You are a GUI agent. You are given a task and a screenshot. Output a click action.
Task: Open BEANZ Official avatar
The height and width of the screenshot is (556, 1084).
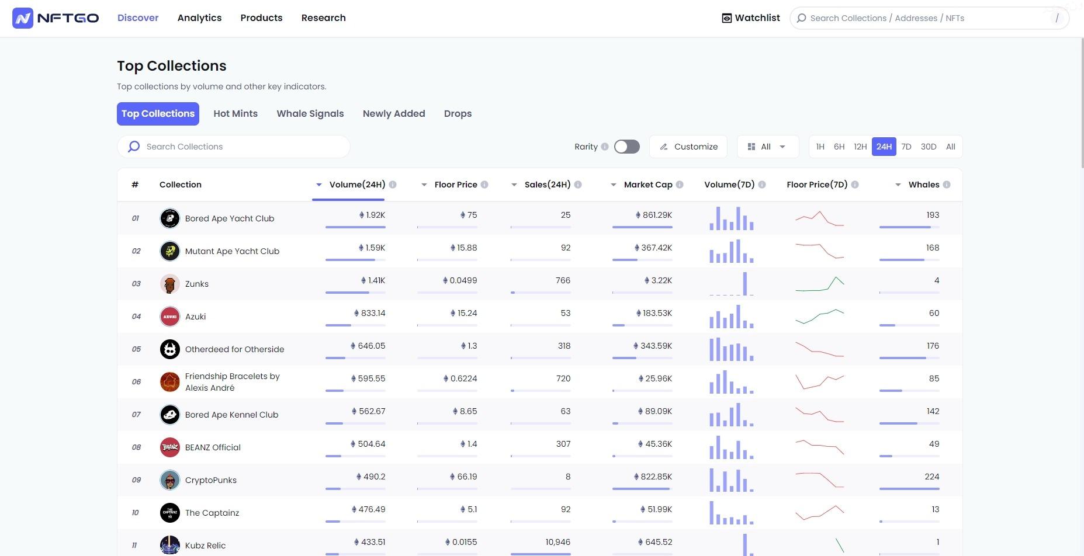tap(169, 447)
